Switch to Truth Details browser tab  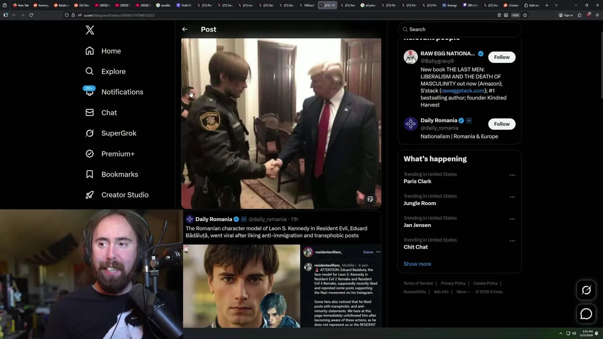pyautogui.click(x=184, y=5)
